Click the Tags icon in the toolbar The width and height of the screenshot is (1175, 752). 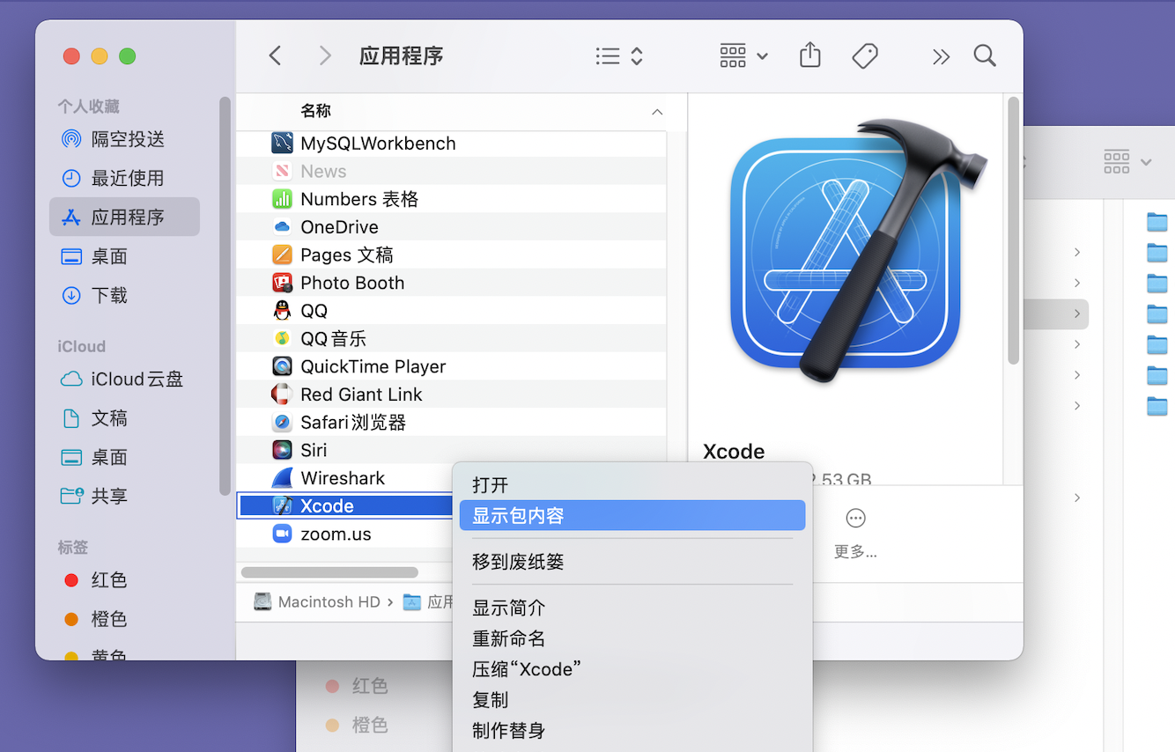pos(864,55)
